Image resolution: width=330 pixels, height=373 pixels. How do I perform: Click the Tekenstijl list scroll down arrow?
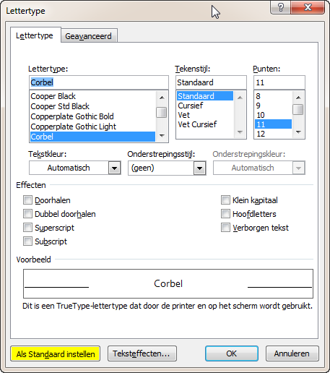[x=240, y=132]
